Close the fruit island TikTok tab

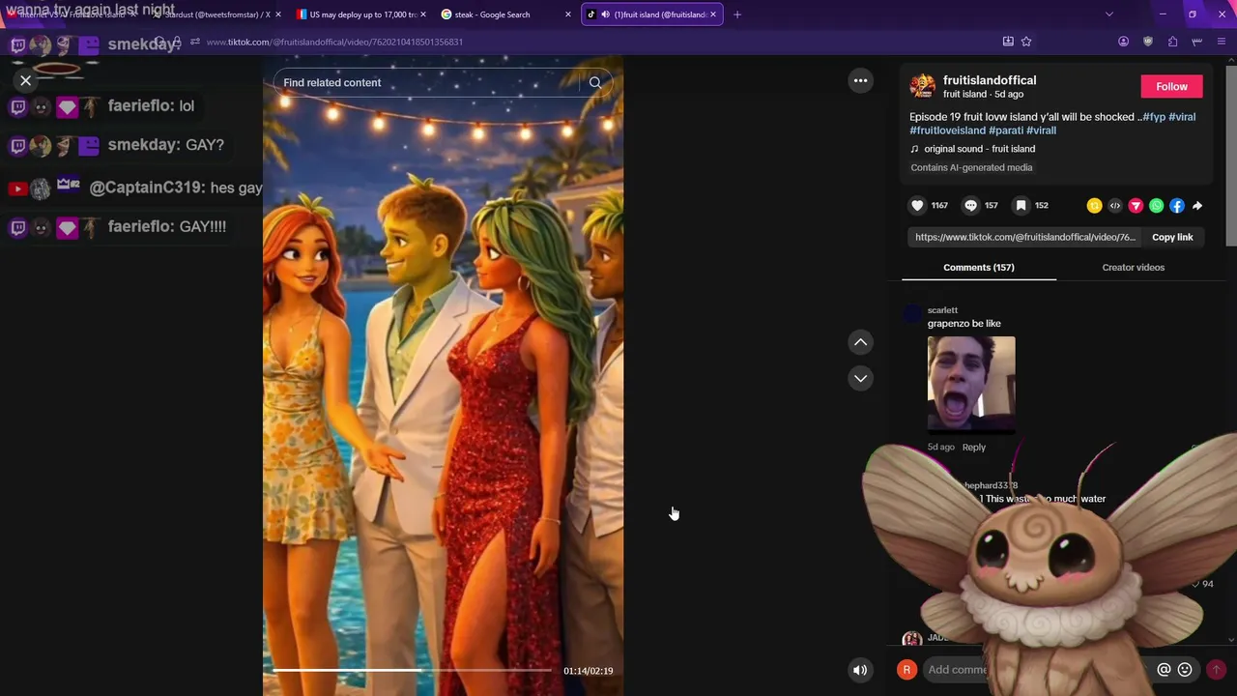pos(713,14)
